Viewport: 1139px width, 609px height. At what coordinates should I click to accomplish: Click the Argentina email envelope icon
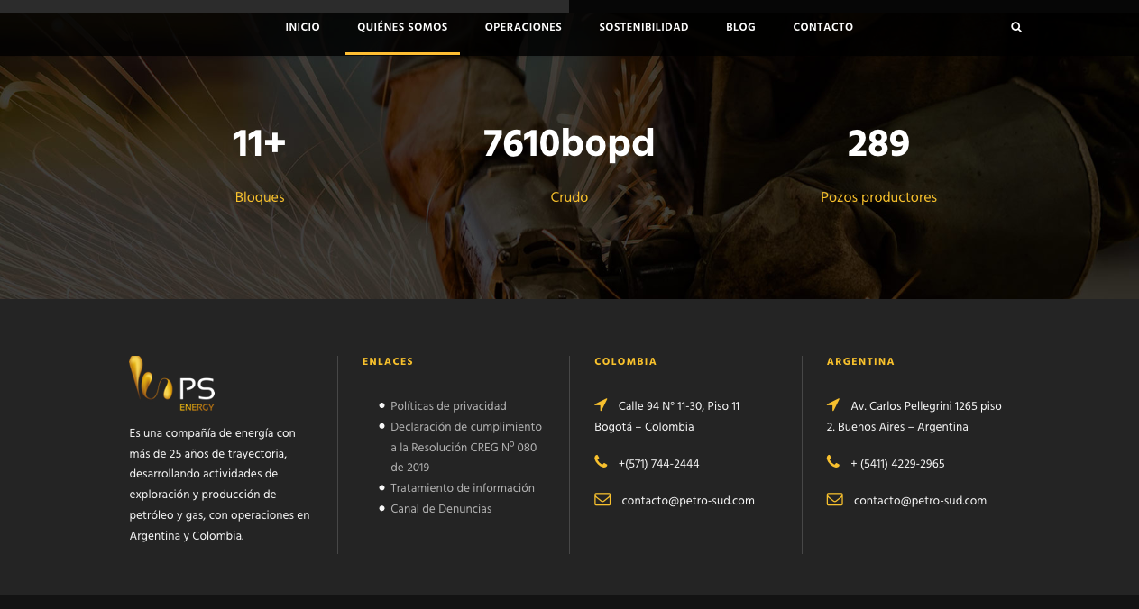[834, 499]
